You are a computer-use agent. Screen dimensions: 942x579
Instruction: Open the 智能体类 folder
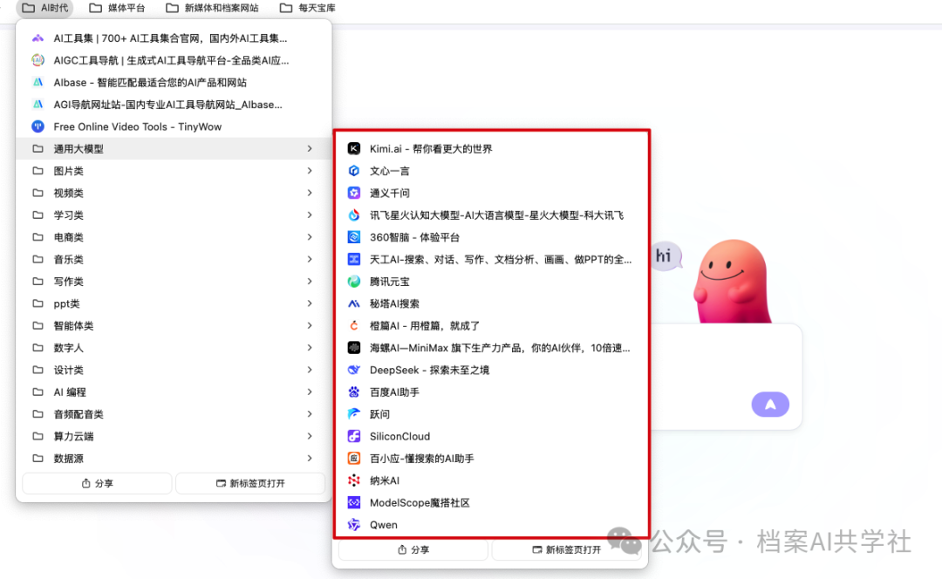tap(174, 325)
